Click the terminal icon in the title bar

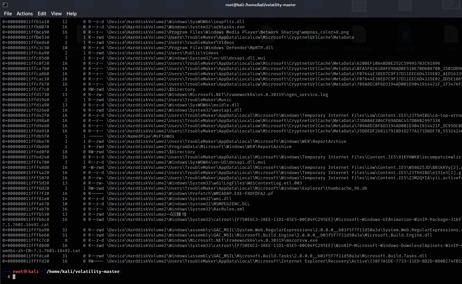click(x=5, y=5)
